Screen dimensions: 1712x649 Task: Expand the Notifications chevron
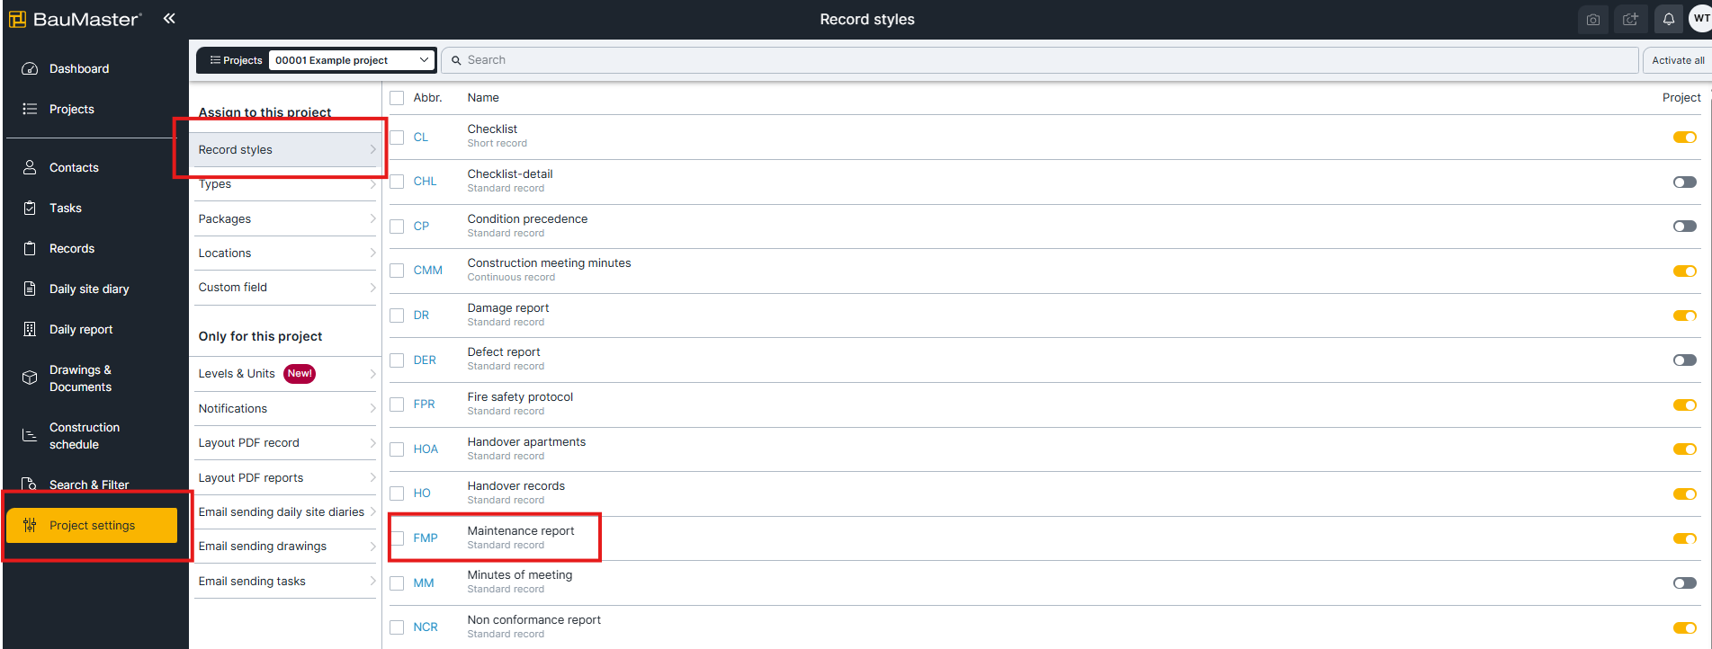tap(372, 408)
